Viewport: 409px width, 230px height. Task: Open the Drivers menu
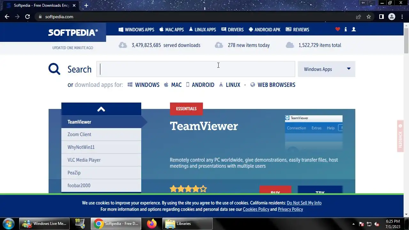tap(232, 29)
